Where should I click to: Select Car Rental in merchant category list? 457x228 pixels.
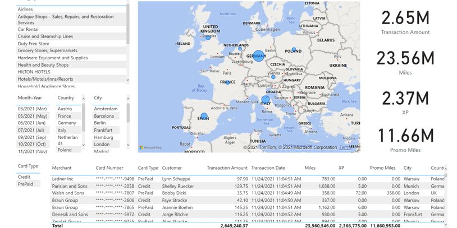coord(29,29)
